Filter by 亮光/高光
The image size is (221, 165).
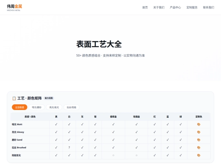[x=54, y=107]
